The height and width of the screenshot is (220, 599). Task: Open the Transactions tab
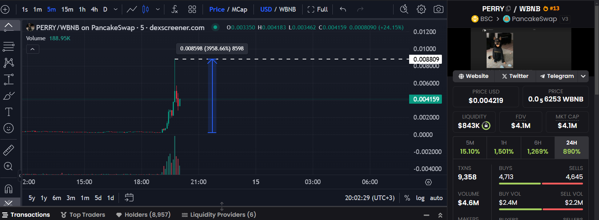pos(26,215)
